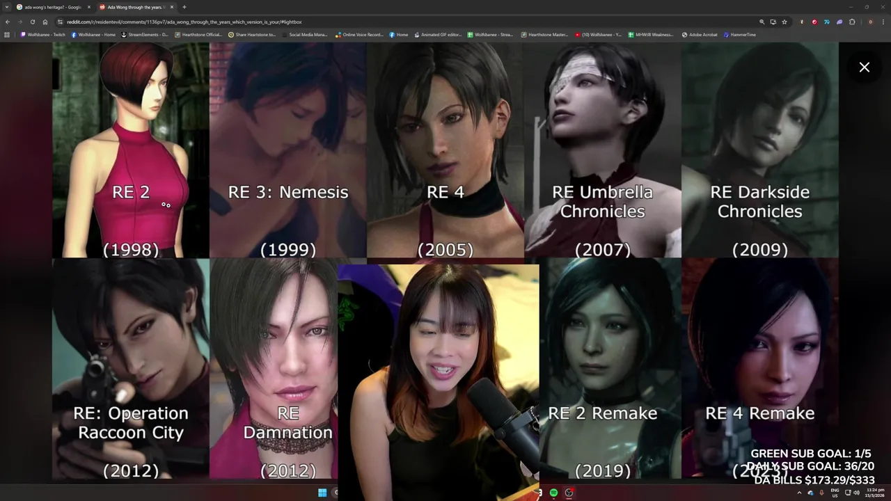891x501 pixels.
Task: Open the 7TV browser extension
Action: pos(826,22)
